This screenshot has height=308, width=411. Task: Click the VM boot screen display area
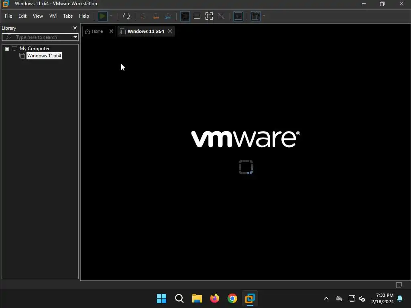(246, 158)
